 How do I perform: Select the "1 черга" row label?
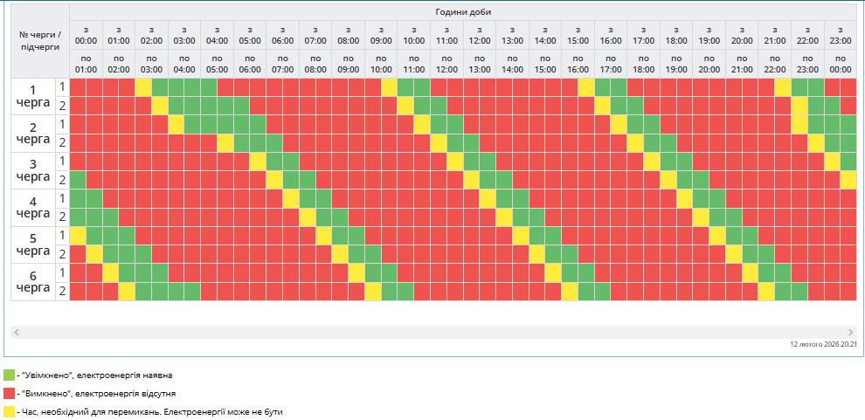(x=33, y=96)
